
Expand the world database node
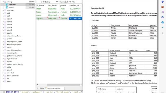[3, 81]
